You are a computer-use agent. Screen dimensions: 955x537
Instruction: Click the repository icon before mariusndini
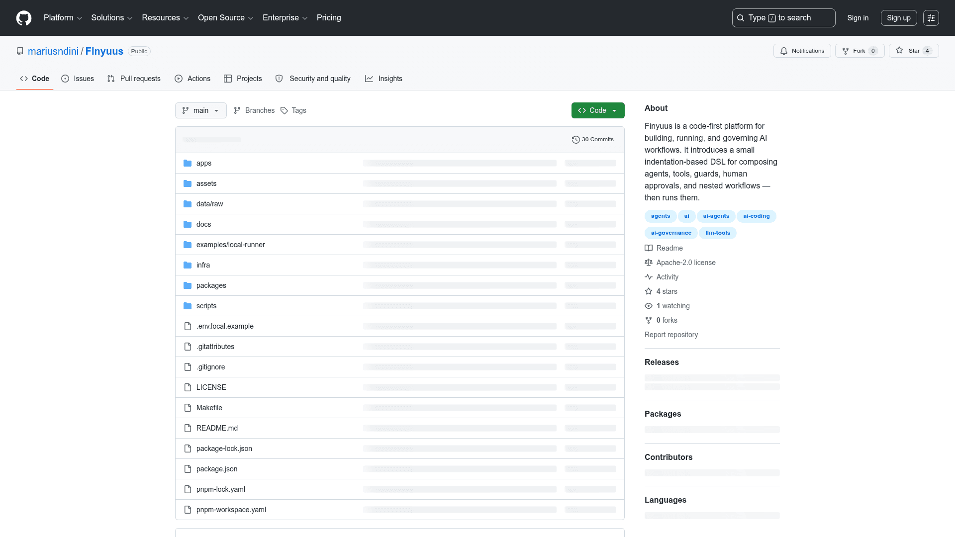coord(20,51)
